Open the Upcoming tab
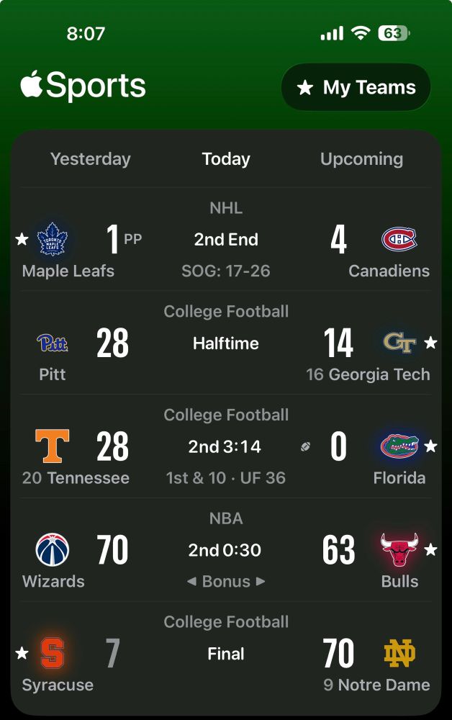This screenshot has width=452, height=720. click(x=361, y=159)
